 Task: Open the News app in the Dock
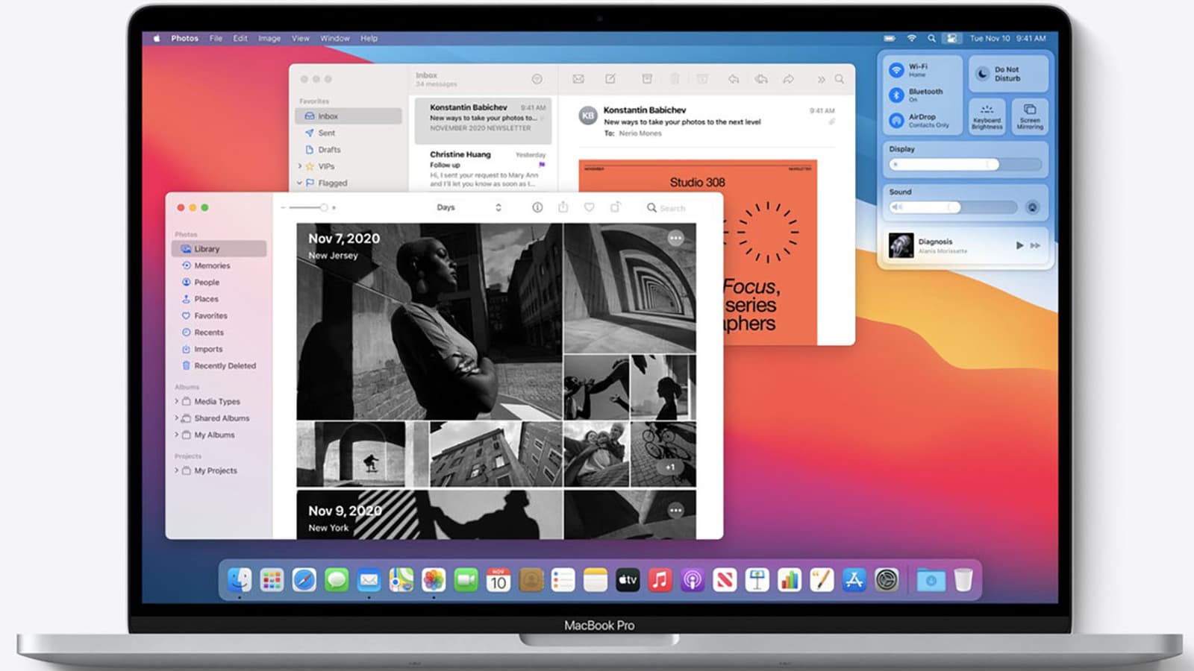pos(725,579)
